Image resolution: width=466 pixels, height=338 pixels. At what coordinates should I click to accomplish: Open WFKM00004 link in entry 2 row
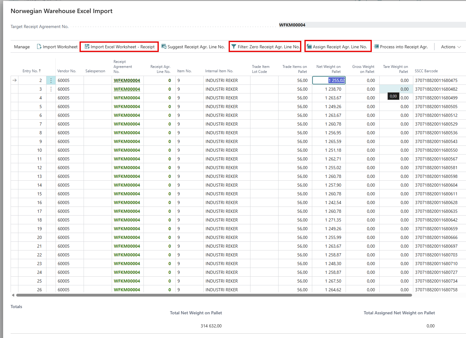tap(127, 80)
